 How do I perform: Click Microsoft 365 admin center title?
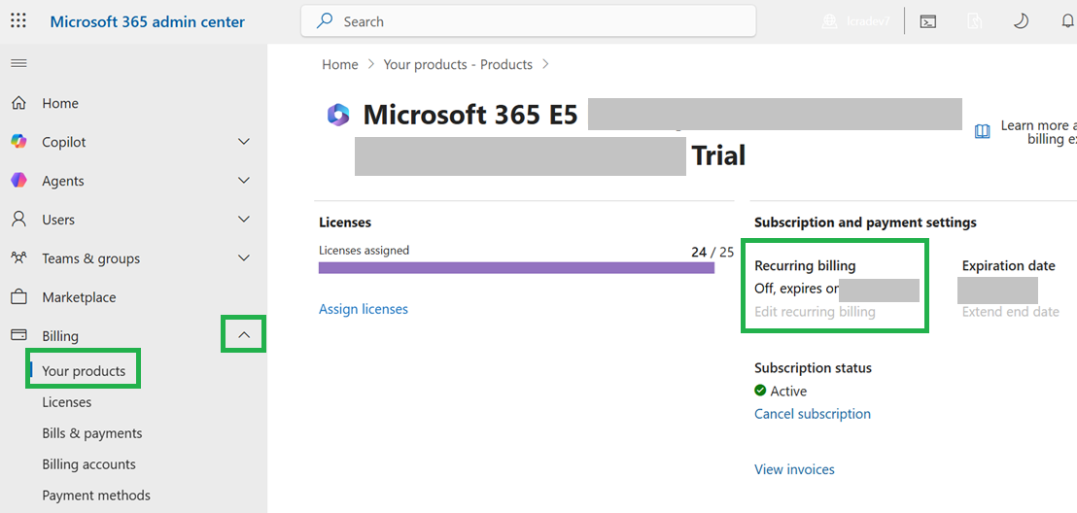148,21
